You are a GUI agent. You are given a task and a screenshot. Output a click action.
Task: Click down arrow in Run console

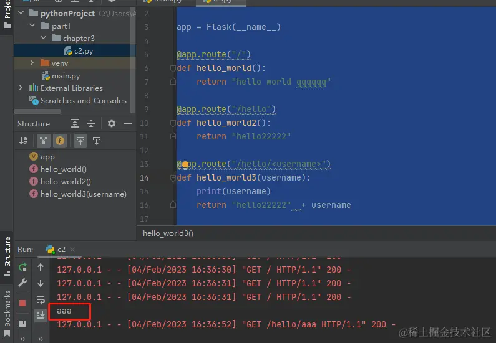coord(41,283)
